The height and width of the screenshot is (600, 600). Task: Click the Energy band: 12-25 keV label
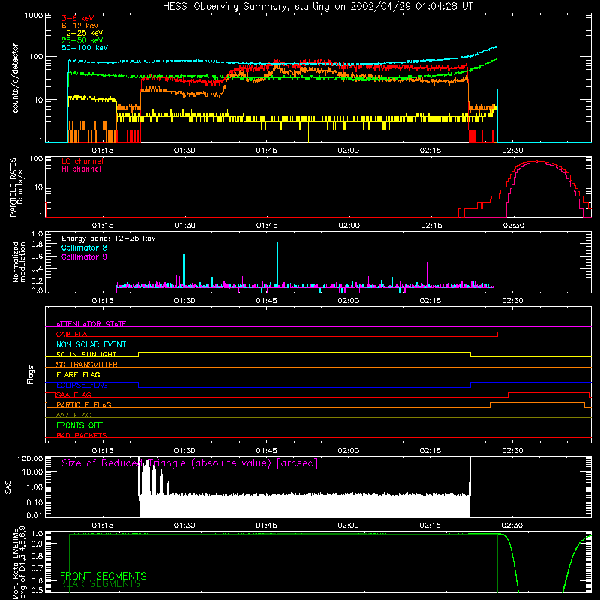108,238
